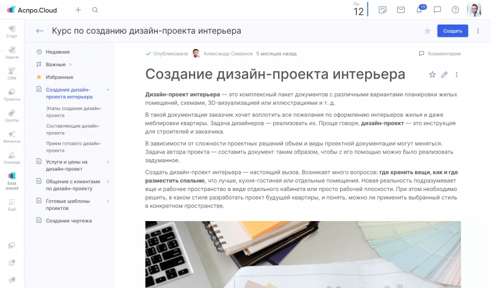
Task: Expand Готовые шаблоны проектов chevron
Action: [x=108, y=201]
